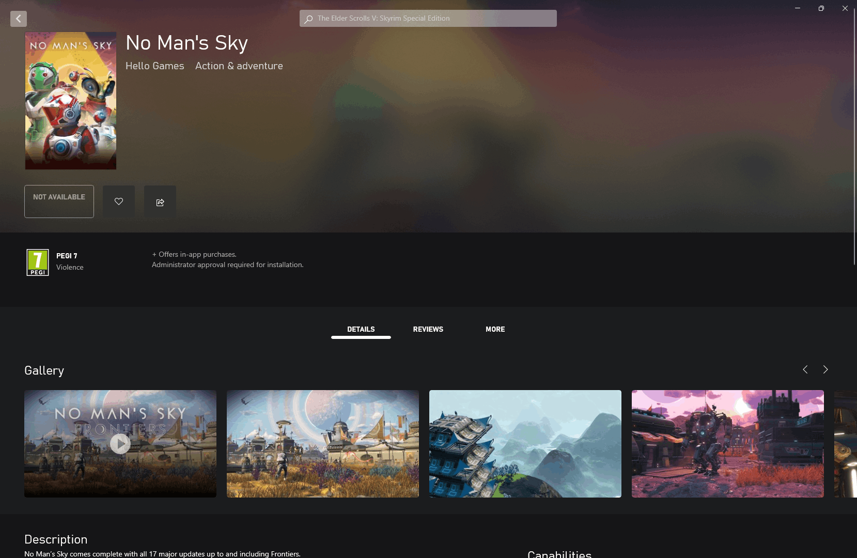This screenshot has height=558, width=857.
Task: Open the pink sky mech screenshot
Action: click(728, 444)
